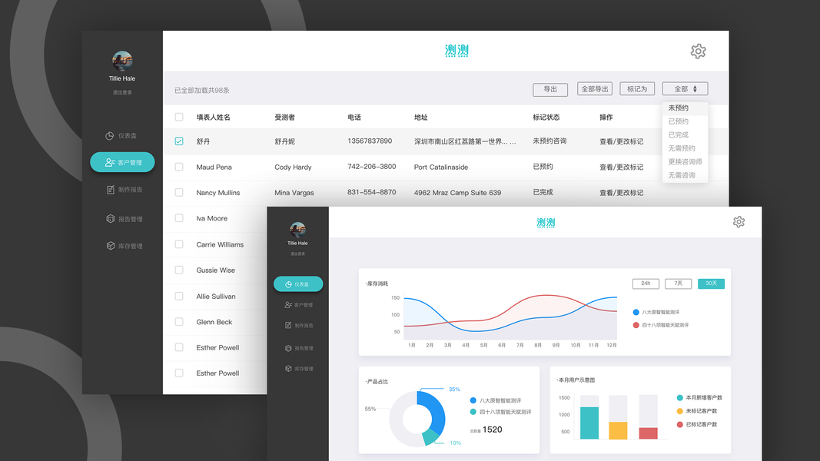Click the 全部导出 export-all button
Screen dimensions: 820x461
[x=595, y=89]
